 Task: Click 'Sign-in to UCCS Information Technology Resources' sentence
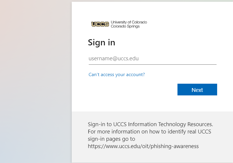(x=150, y=124)
